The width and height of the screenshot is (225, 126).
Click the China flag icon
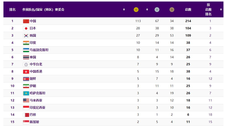26,21
